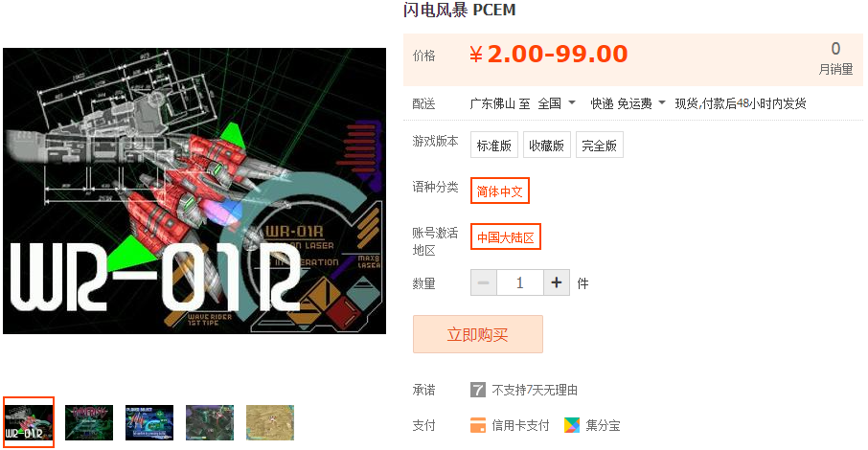The width and height of the screenshot is (868, 450).
Task: Increase quantity with the plus button
Action: coord(557,282)
